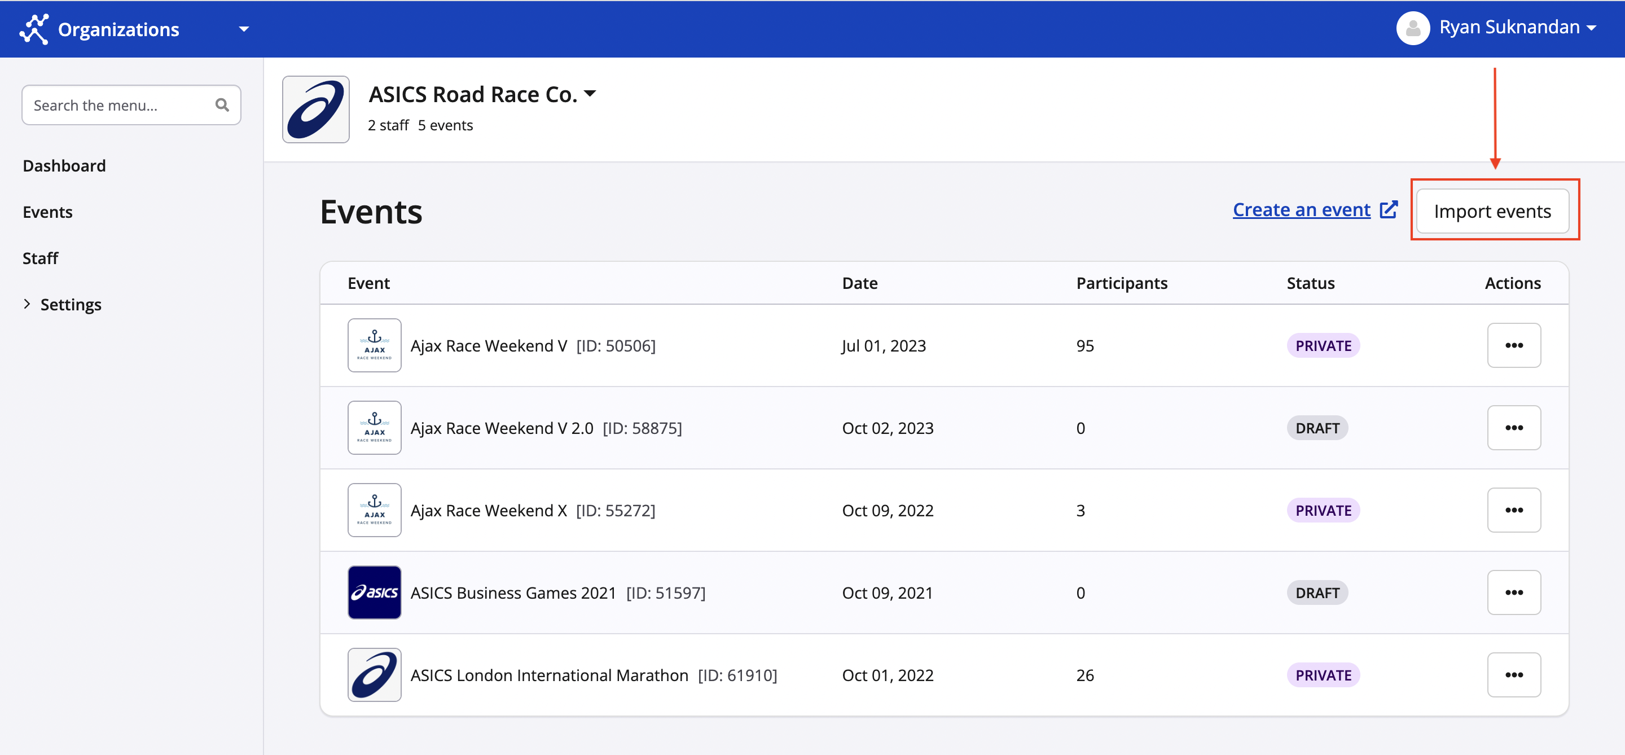
Task: Click the Status column header
Action: click(x=1311, y=283)
